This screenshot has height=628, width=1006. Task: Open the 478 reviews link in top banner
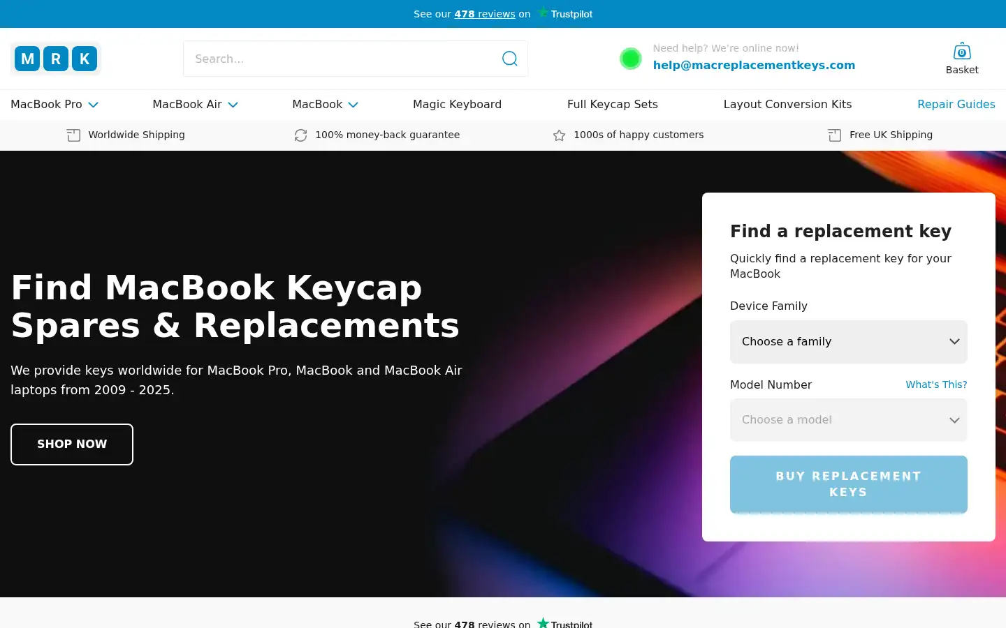coord(485,14)
